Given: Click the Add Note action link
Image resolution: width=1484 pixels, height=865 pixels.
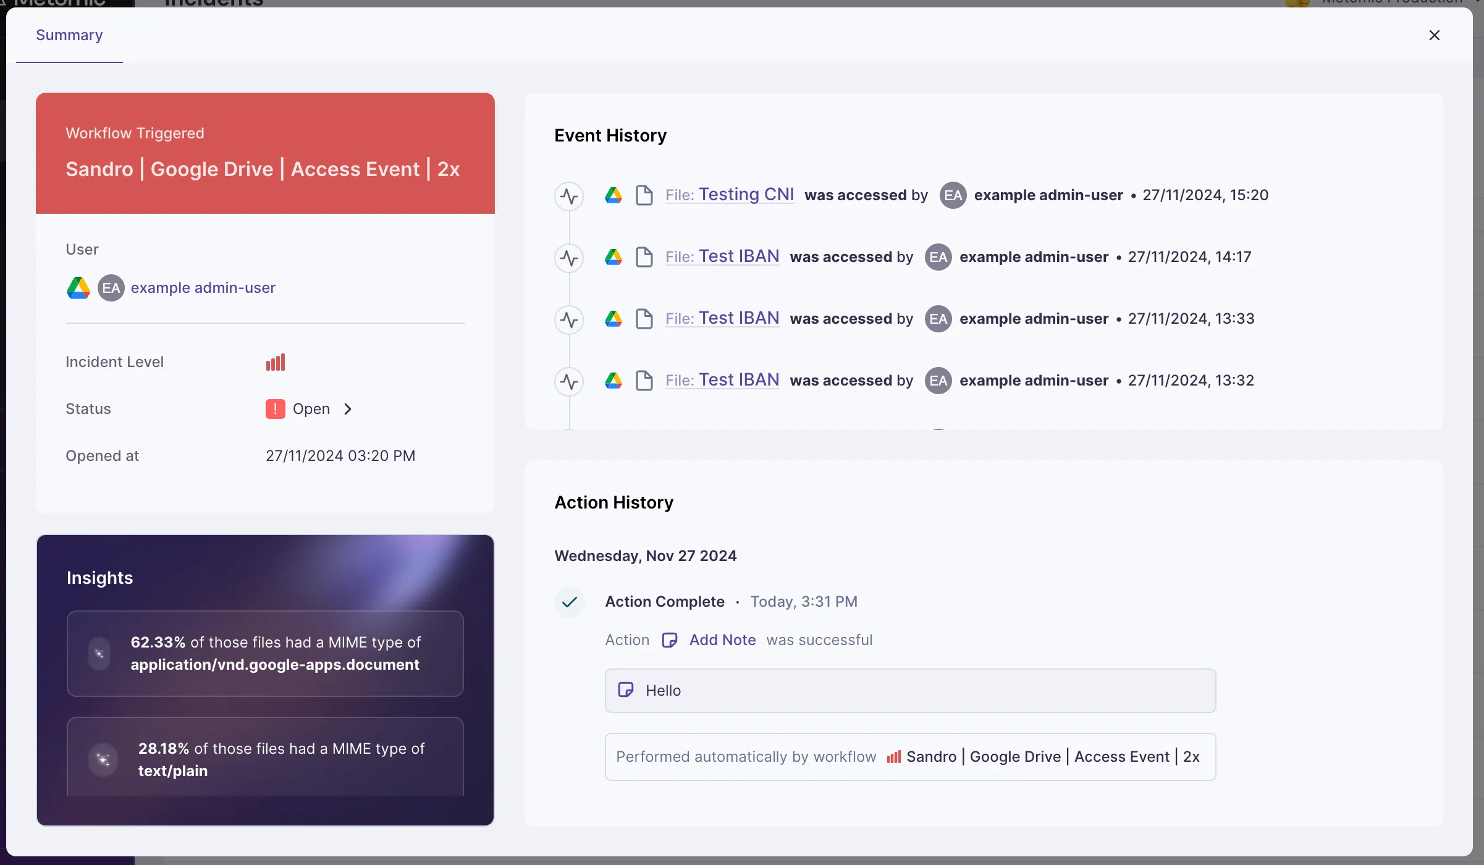Looking at the screenshot, I should [722, 640].
